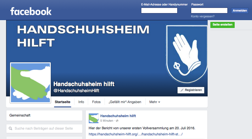
Task: Click the glove coat of arms emblem
Action: pyautogui.click(x=187, y=54)
